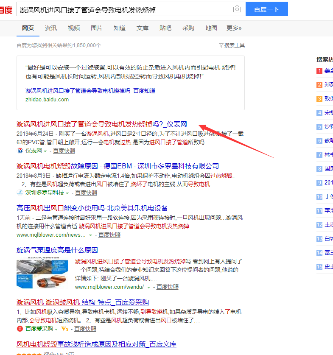333x355 pixels.
Task: Click the 百度一下 search button
Action: click(x=267, y=9)
